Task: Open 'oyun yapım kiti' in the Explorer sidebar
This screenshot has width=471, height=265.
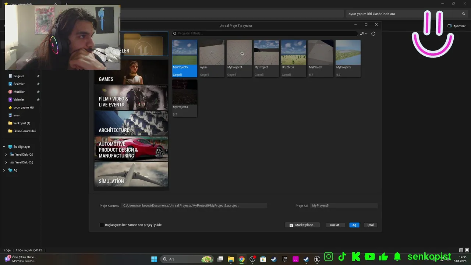Action: point(23,107)
